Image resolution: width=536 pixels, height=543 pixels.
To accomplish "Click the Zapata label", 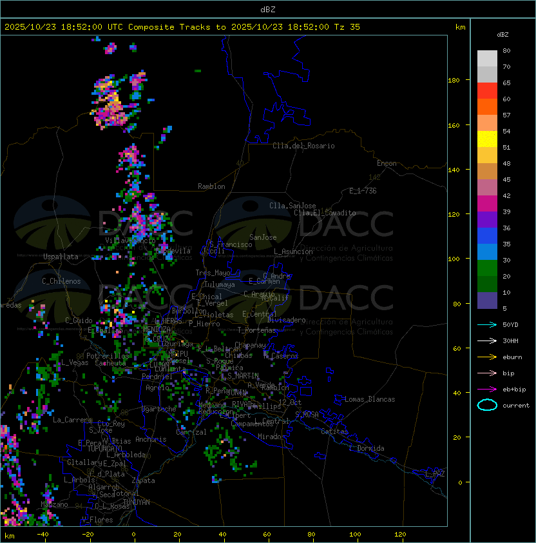I will pos(143,480).
